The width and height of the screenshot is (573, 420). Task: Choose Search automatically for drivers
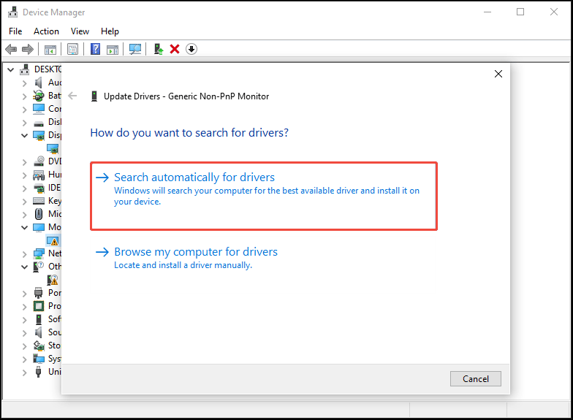point(194,177)
